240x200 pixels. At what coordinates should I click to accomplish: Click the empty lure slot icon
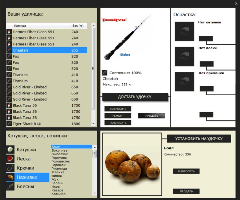(x=184, y=82)
